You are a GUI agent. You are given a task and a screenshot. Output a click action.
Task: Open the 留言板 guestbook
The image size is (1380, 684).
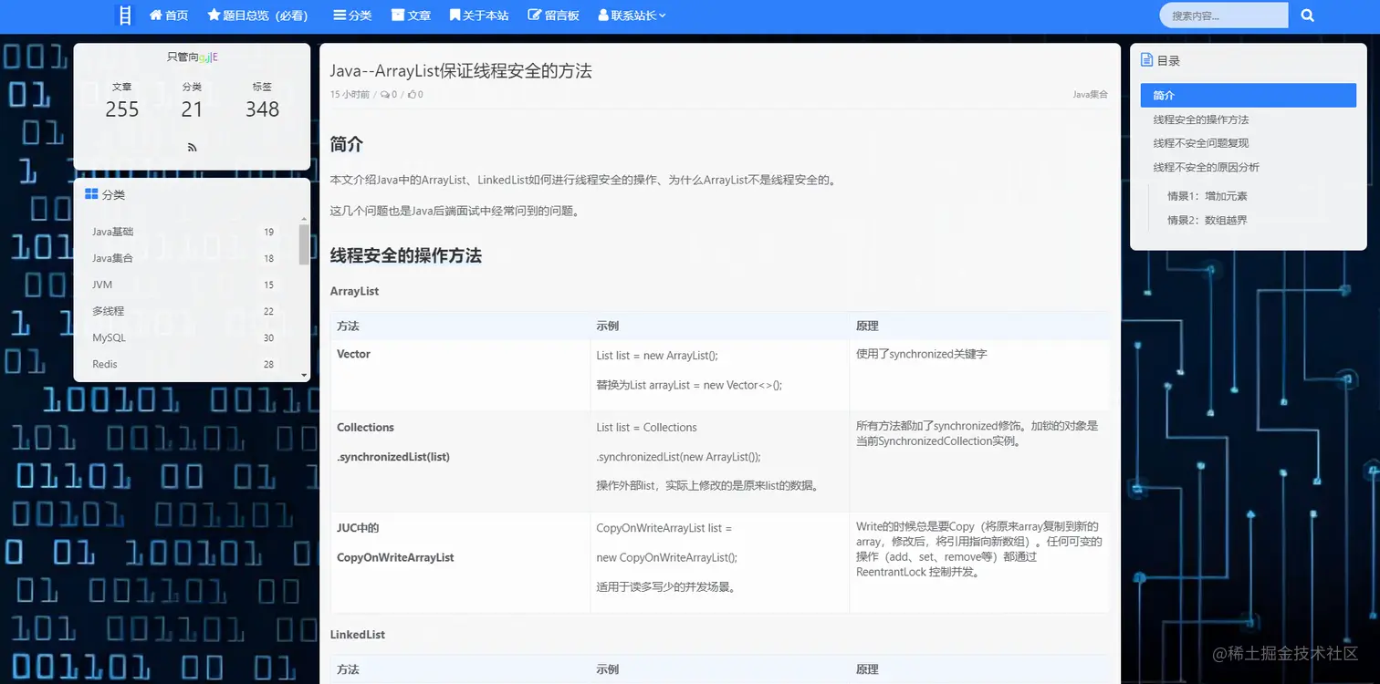(553, 16)
